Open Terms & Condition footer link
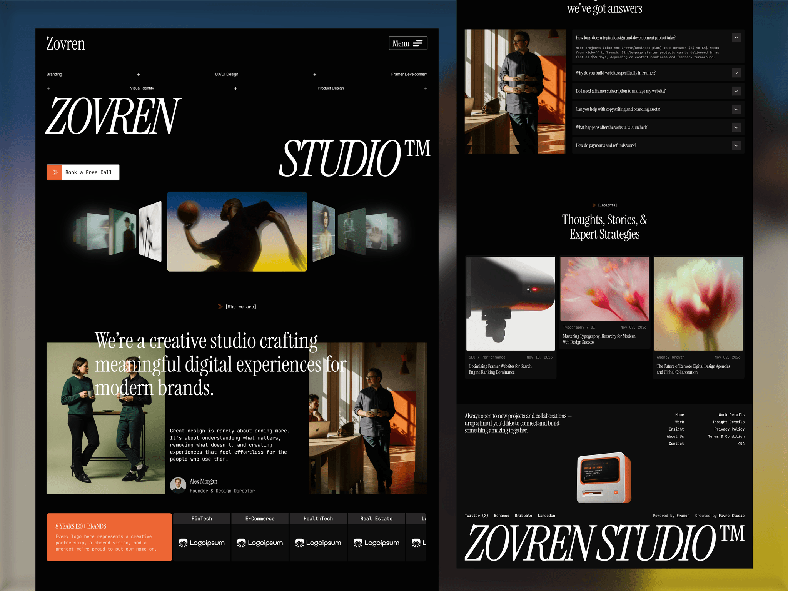 pos(726,437)
